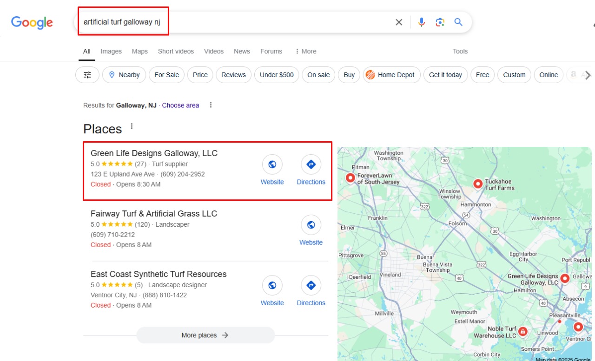Viewport: 595px width, 361px height.
Task: Click Tuckahoe Turf Farms map pin
Action: click(x=477, y=184)
